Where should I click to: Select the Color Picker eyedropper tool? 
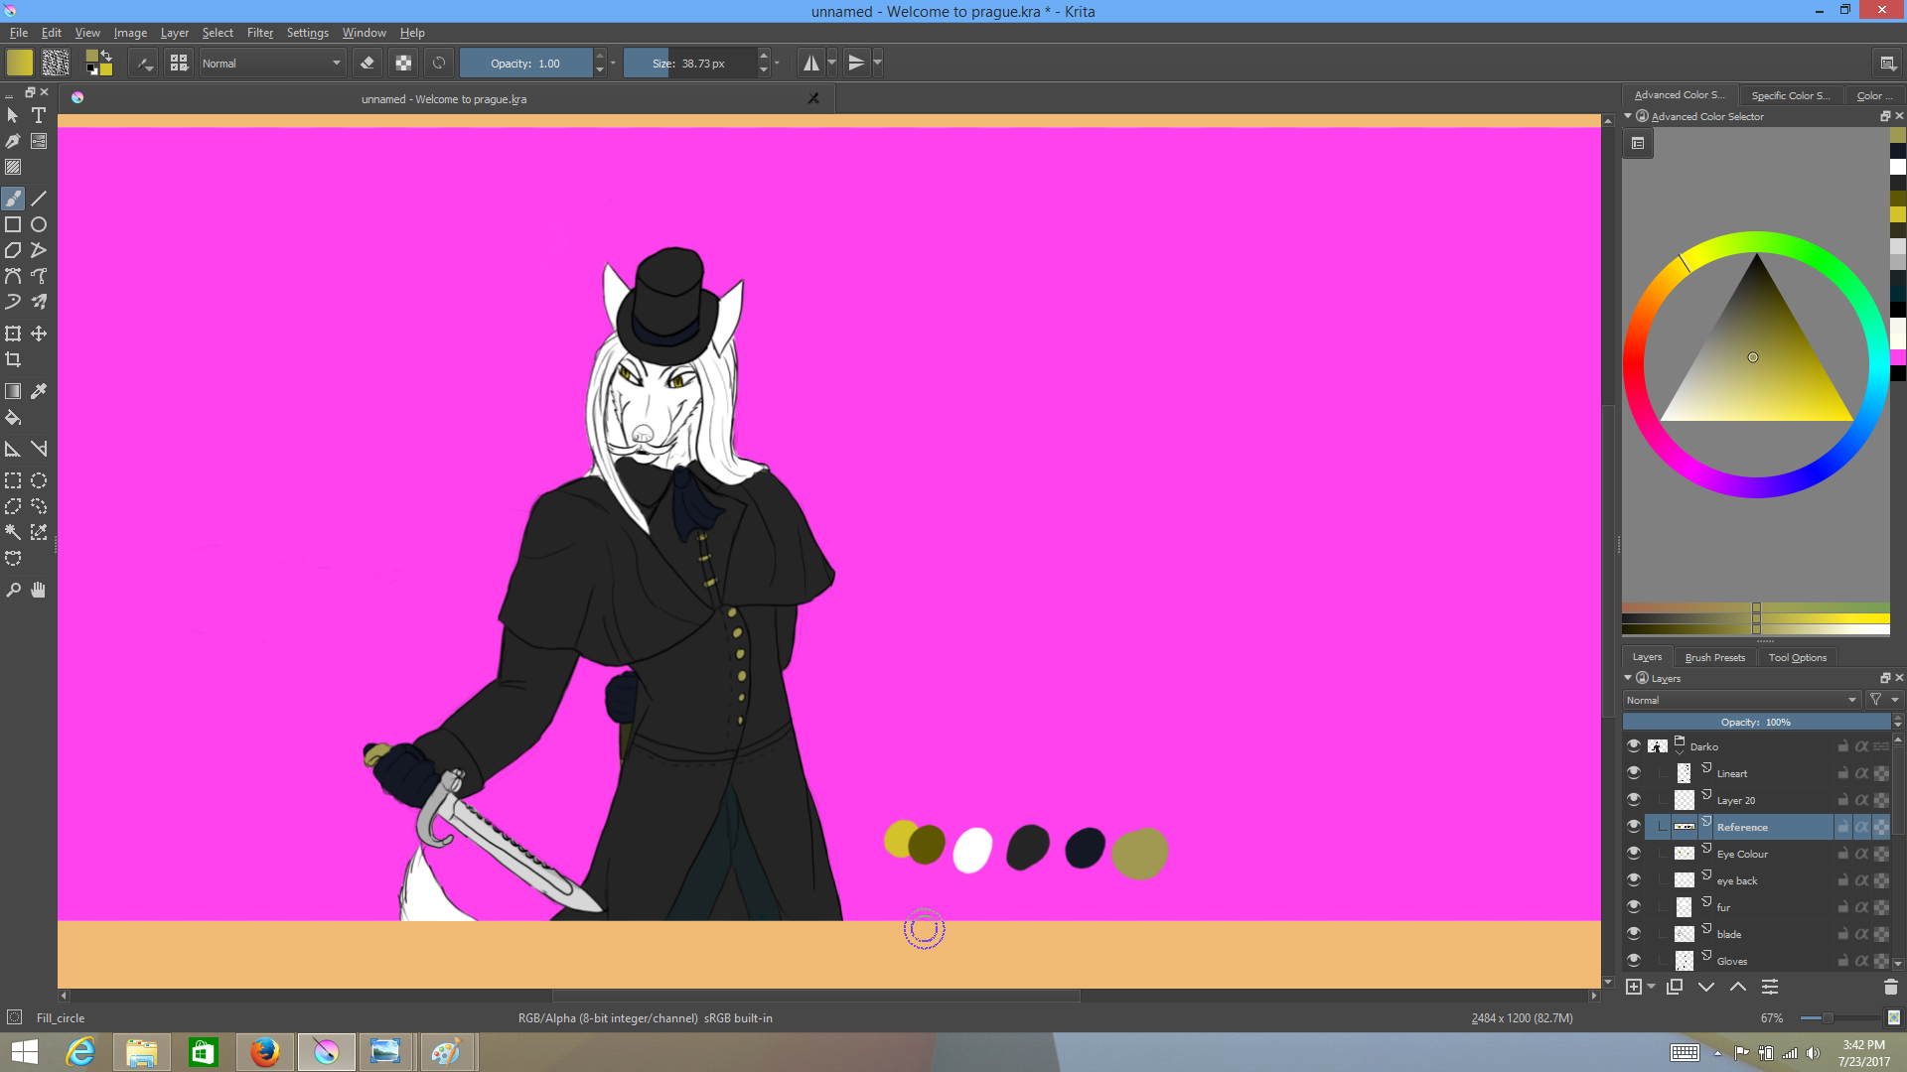pos(39,391)
